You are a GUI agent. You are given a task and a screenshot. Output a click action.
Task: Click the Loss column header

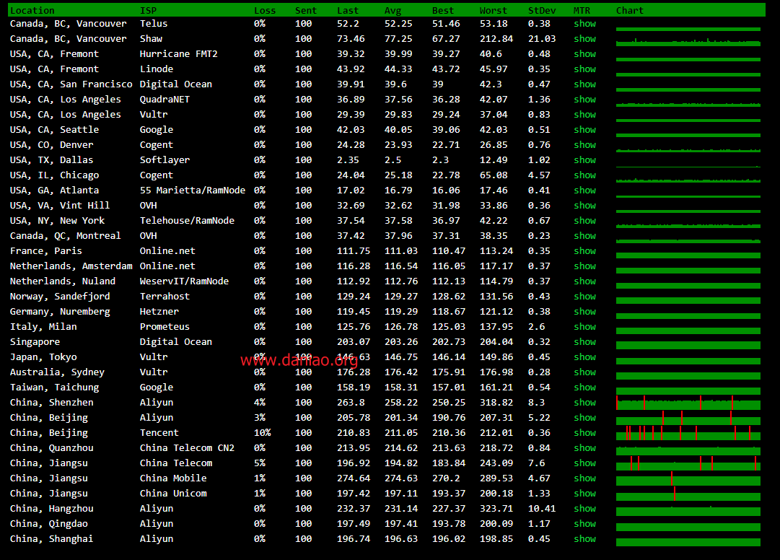(x=265, y=10)
